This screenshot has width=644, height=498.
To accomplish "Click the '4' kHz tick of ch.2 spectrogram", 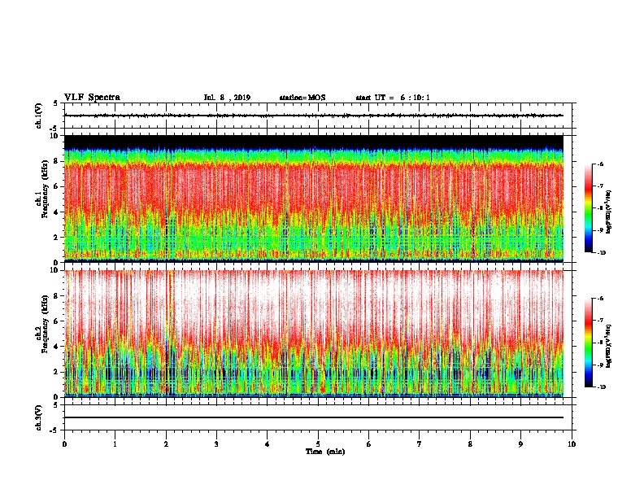I will 58,347.
